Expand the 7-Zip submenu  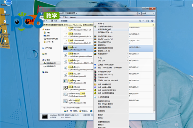coord(111,58)
